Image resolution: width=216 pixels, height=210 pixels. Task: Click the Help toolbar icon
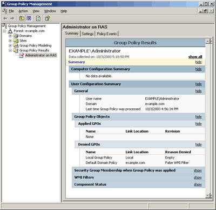point(48,18)
